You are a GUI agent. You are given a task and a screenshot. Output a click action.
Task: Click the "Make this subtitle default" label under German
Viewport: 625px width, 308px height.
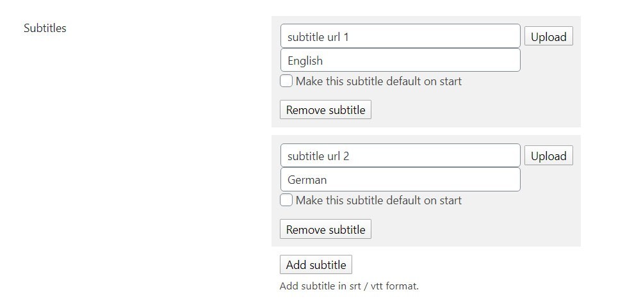(378, 200)
